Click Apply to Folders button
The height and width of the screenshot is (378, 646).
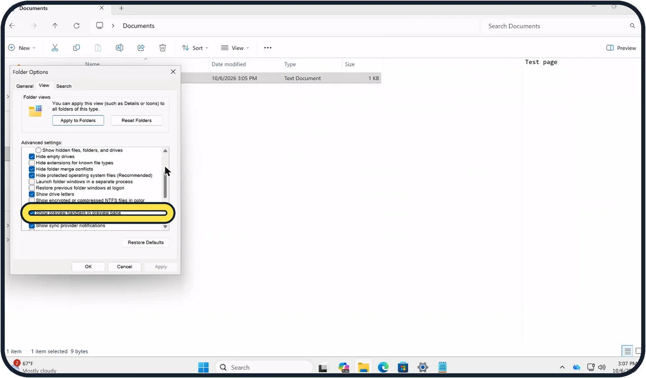click(x=78, y=121)
